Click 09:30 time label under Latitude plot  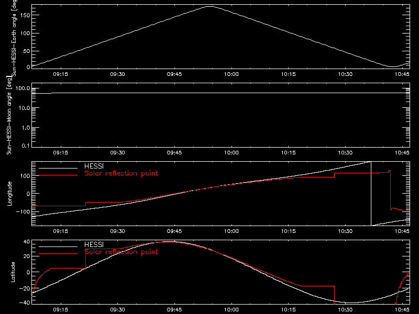(117, 310)
